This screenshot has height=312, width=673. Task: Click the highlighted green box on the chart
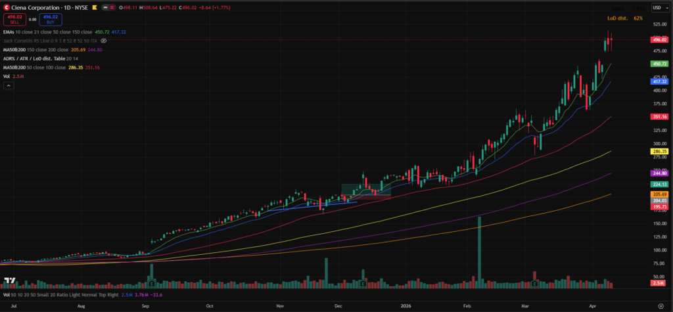point(365,189)
